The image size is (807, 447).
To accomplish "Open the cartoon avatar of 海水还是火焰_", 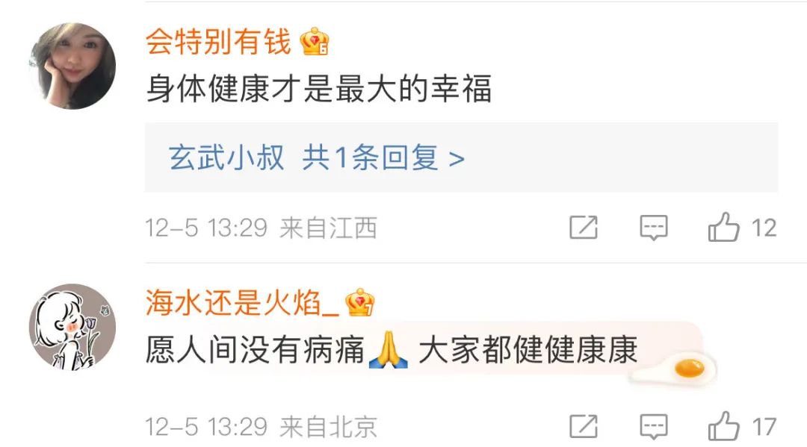I will point(72,327).
